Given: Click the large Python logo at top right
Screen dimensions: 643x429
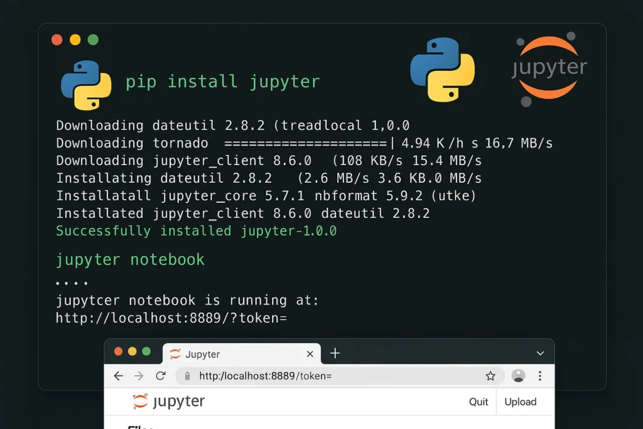Looking at the screenshot, I should click(443, 70).
